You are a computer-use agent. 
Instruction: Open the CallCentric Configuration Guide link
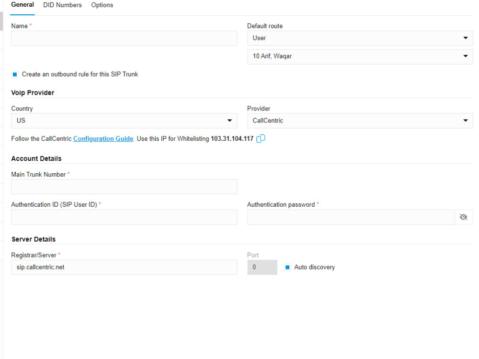point(103,139)
